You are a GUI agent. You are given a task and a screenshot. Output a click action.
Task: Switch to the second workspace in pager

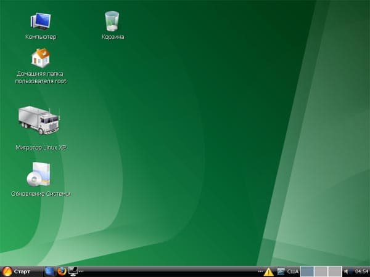coord(321,271)
